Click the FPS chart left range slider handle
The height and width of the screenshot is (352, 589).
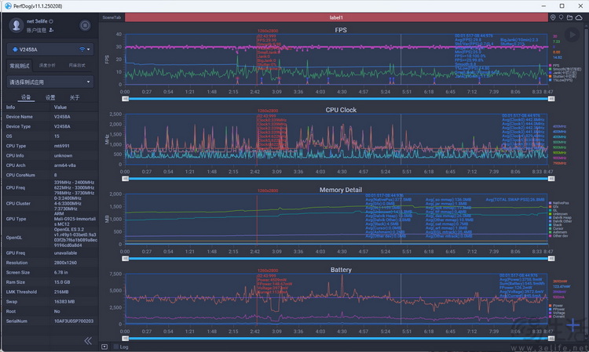pos(126,99)
